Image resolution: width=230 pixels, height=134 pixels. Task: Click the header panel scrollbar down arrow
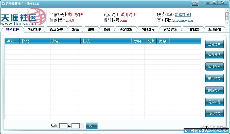pos(227,23)
